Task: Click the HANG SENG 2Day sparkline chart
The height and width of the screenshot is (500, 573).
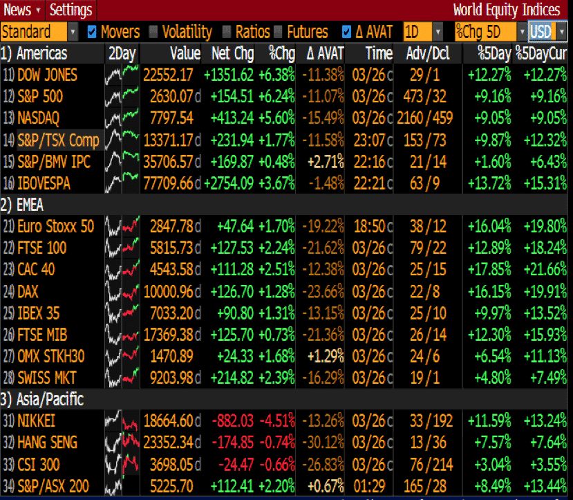Action: [122, 443]
